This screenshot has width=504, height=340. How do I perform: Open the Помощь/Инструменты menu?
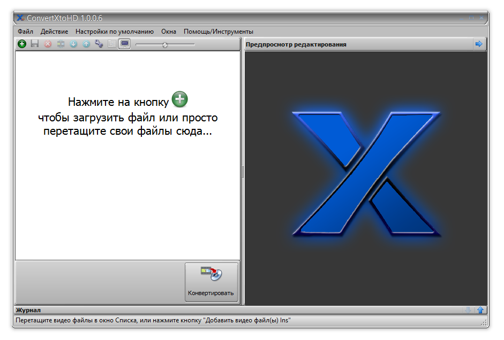coord(219,32)
